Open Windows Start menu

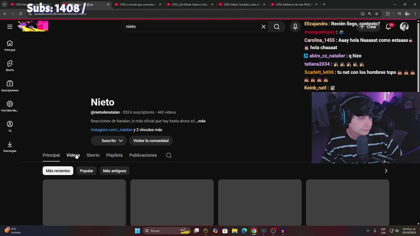(137, 231)
